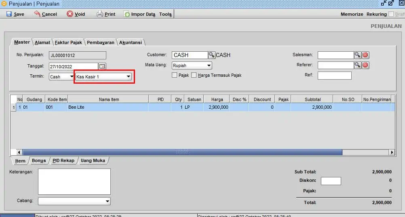Click the Keterangan text area
The width and height of the screenshot is (405, 217).
tap(74, 181)
